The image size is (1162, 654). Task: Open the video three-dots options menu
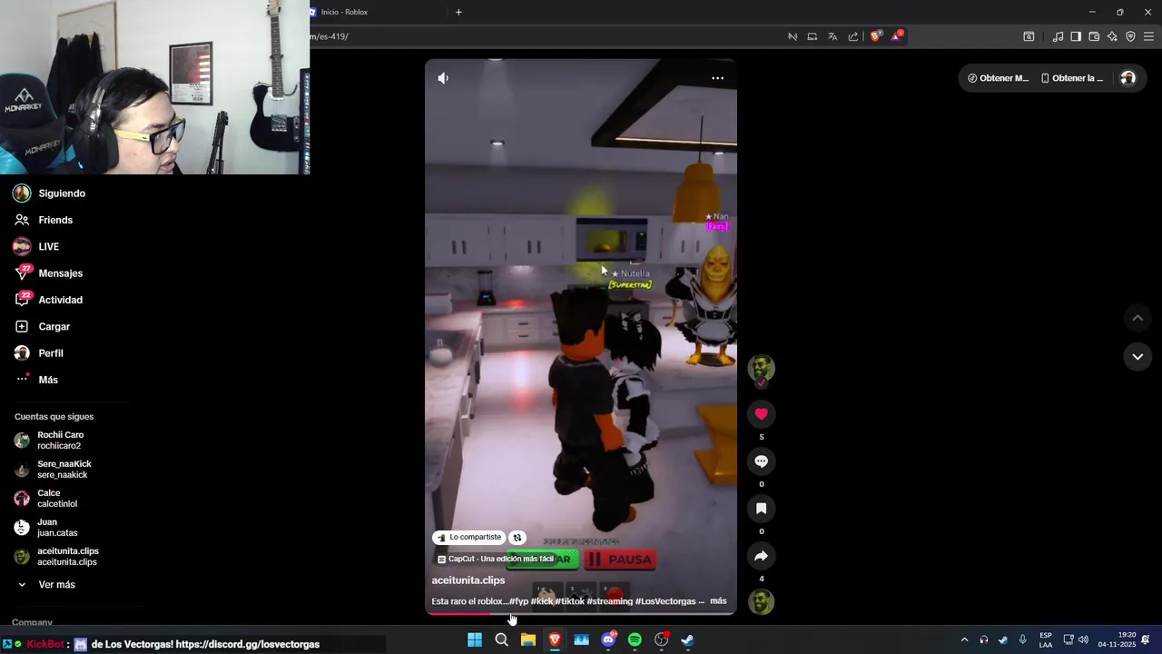(x=717, y=78)
